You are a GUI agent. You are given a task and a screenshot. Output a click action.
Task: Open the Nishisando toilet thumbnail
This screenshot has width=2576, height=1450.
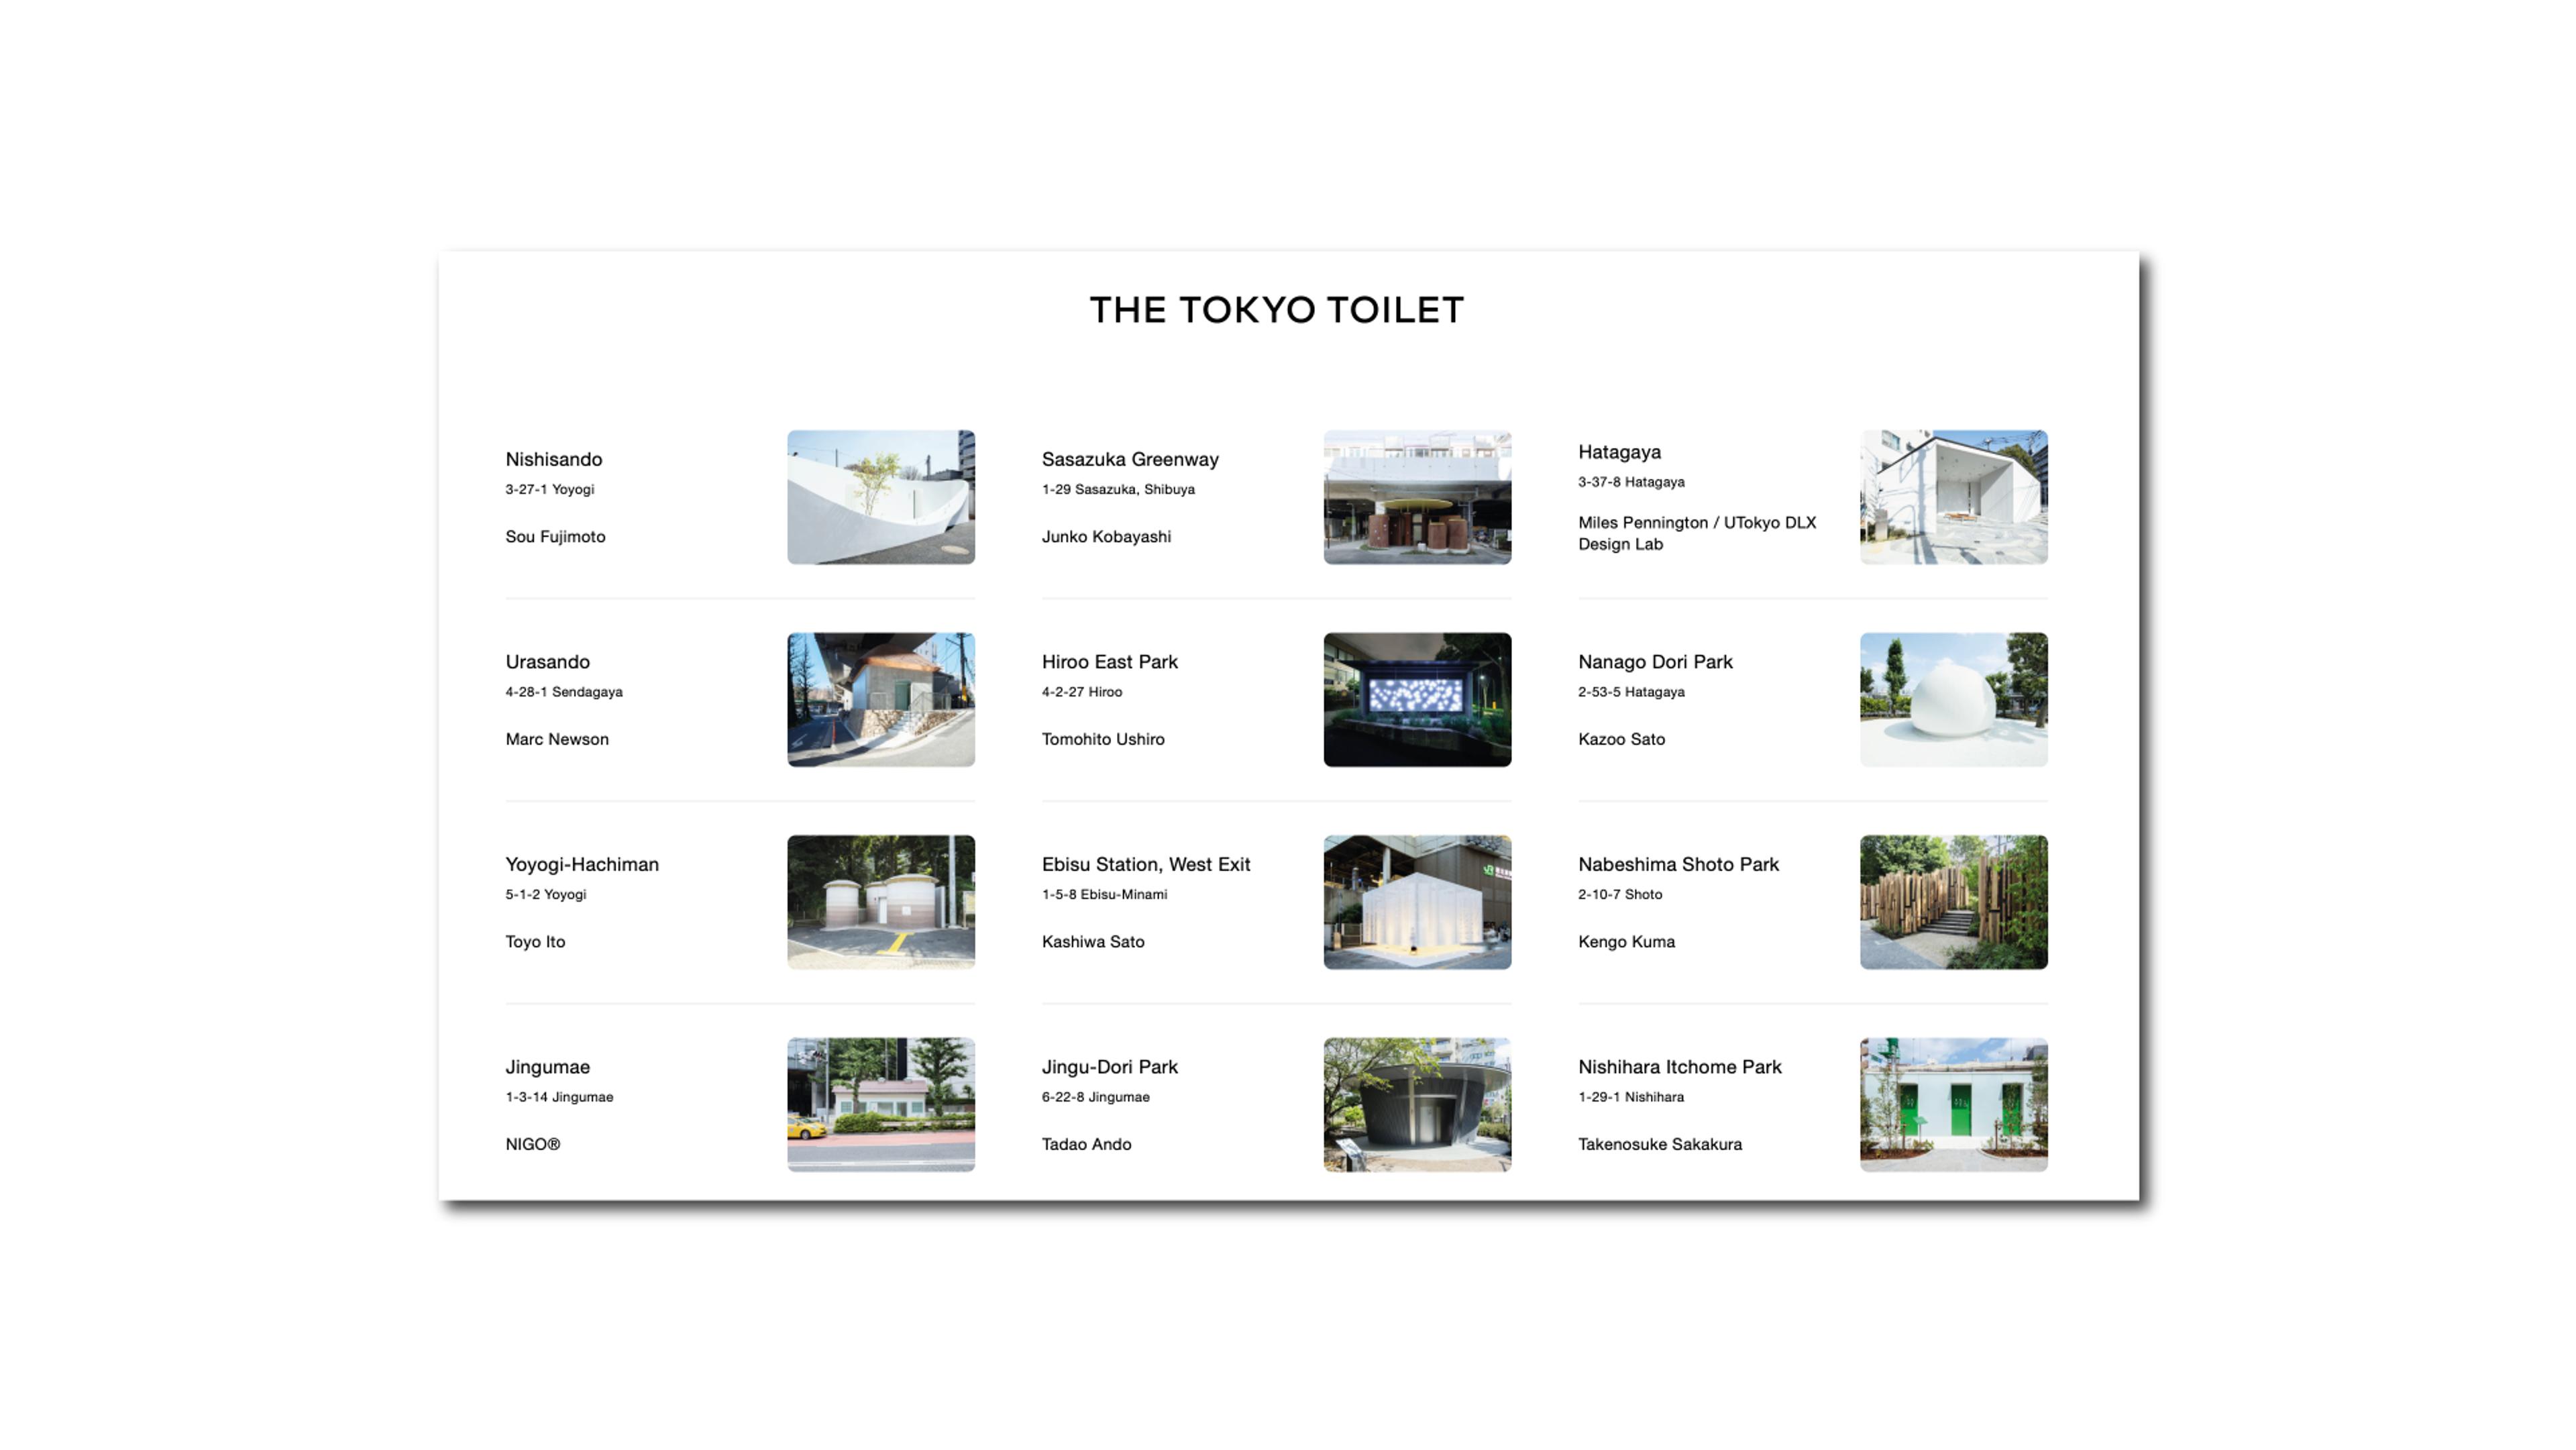click(x=880, y=497)
